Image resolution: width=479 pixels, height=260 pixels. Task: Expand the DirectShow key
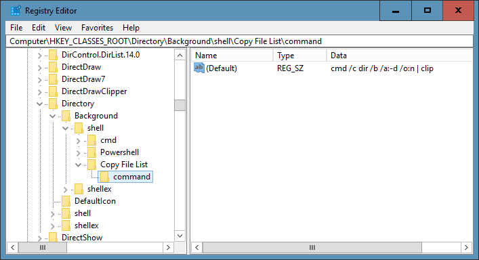pos(39,238)
